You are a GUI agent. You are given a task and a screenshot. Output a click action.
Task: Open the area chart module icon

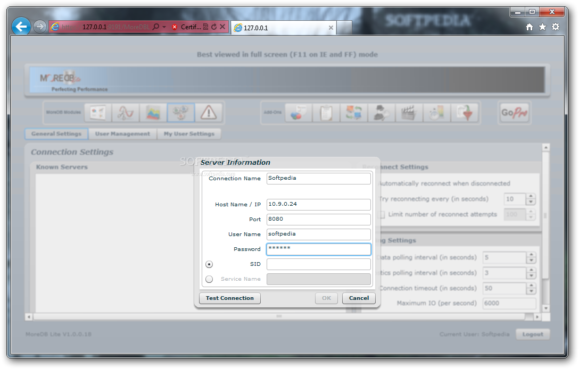pyautogui.click(x=153, y=113)
